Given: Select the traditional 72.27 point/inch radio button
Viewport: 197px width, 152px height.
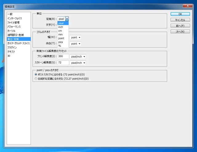Looking at the screenshot, I should tap(36, 79).
